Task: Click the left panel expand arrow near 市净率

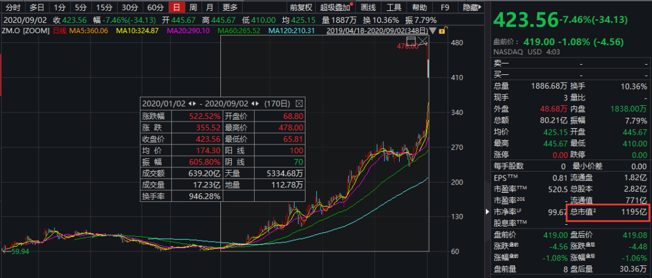Action: tap(488, 212)
